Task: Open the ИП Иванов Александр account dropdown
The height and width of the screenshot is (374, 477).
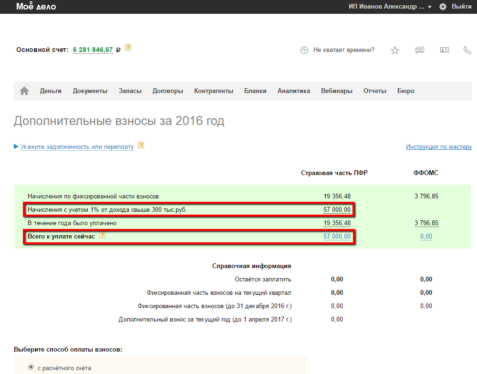Action: pyautogui.click(x=390, y=7)
